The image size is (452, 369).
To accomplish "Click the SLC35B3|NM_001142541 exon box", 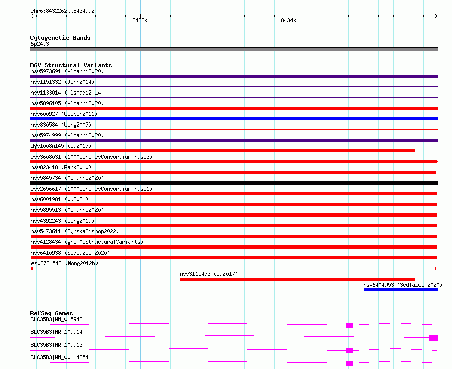I will (x=350, y=363).
